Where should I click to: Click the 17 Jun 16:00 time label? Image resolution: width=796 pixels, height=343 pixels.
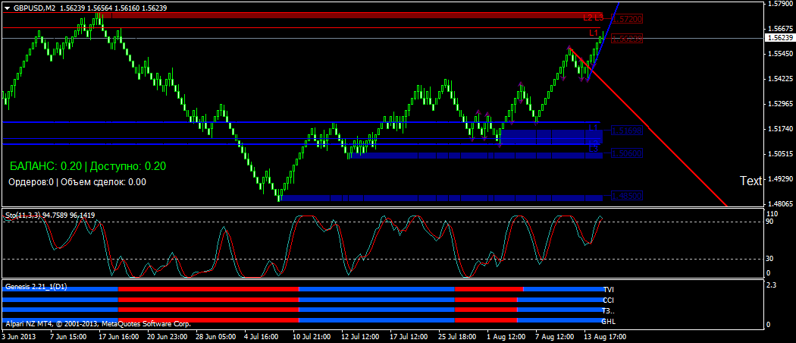(119, 336)
